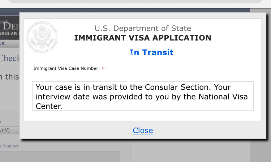
Task: Click the case in transit message box
Action: pos(143,96)
